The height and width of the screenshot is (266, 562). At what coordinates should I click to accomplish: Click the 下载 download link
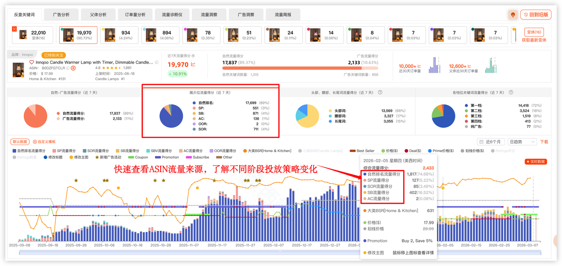tap(544, 142)
